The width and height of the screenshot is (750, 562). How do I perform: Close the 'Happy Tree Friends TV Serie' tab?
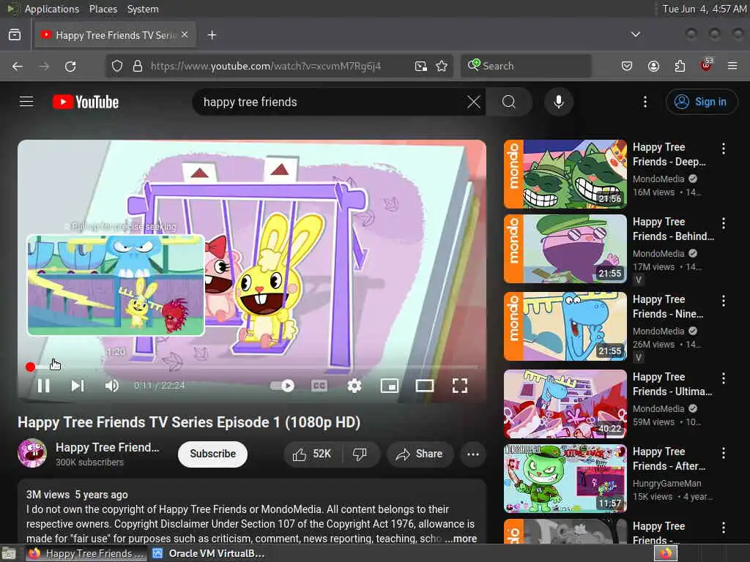tap(185, 35)
